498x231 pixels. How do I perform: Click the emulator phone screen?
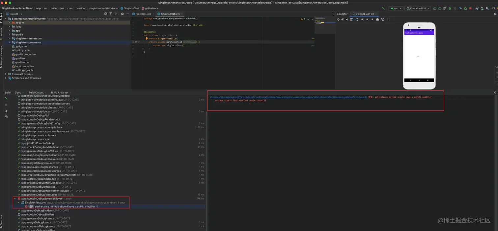coord(419,55)
